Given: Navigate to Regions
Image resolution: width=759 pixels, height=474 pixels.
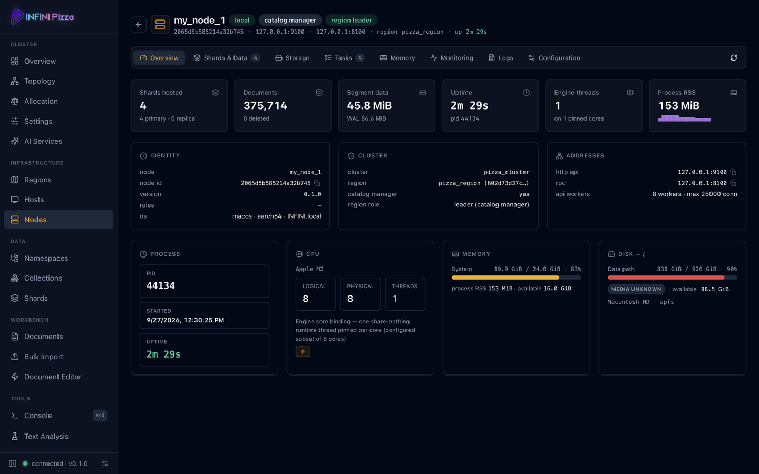Looking at the screenshot, I should pyautogui.click(x=59, y=180).
